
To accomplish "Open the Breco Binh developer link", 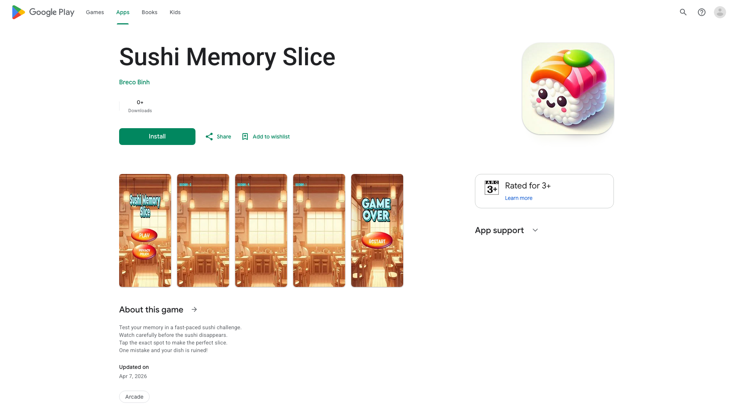I will pyautogui.click(x=134, y=82).
